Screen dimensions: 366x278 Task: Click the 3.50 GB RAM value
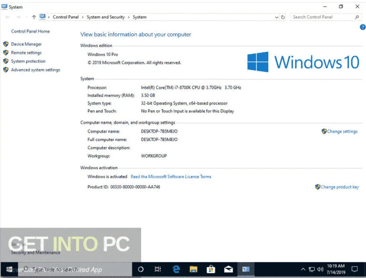[148, 95]
